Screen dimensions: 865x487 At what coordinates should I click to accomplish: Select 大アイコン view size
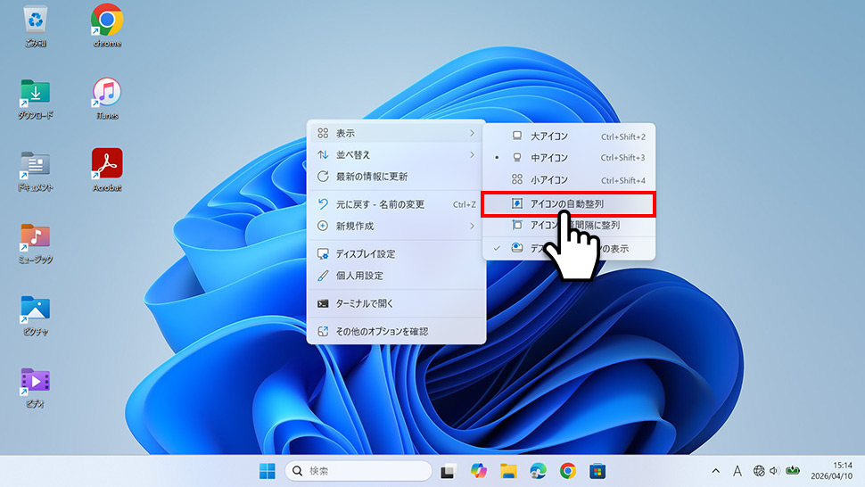tap(569, 136)
